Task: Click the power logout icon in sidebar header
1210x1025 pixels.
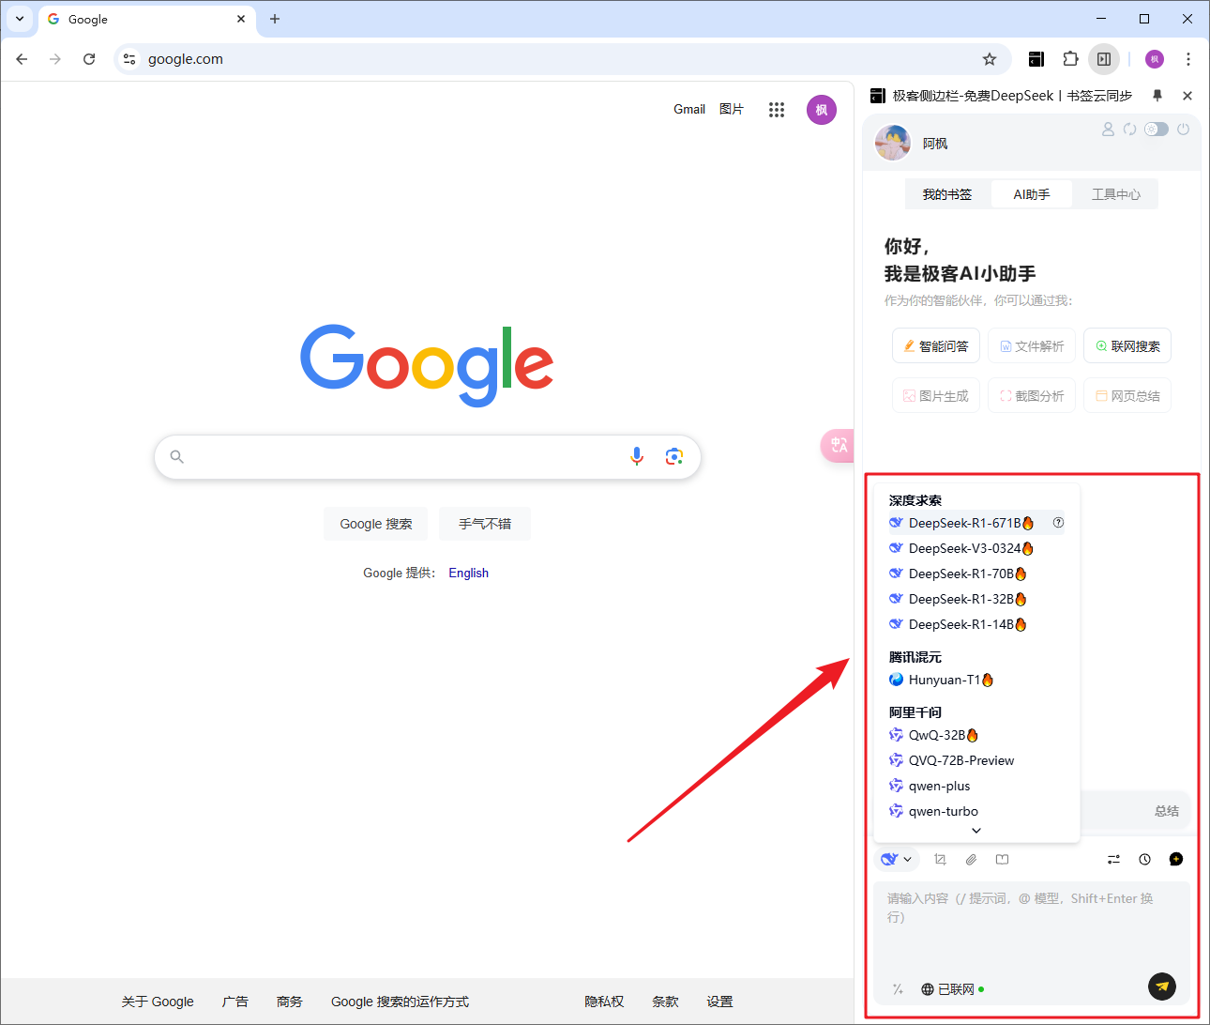Action: click(1183, 130)
